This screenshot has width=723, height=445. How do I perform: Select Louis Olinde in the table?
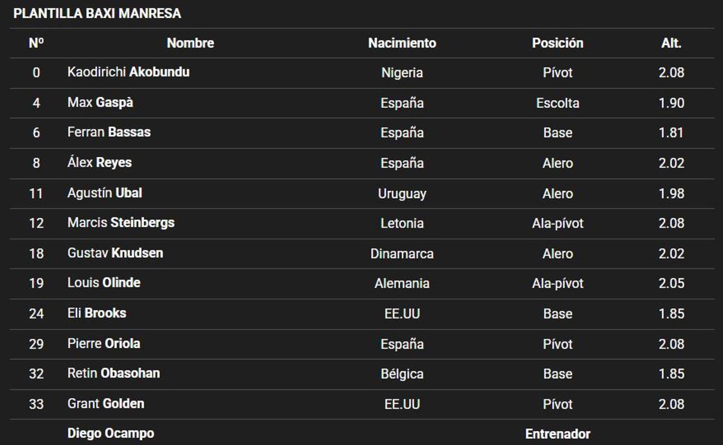(104, 283)
